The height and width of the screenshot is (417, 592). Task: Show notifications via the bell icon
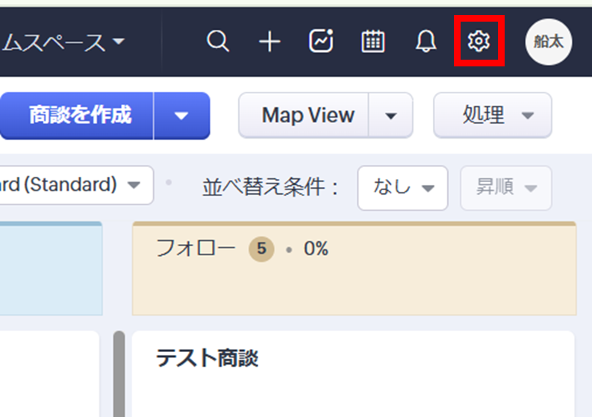coord(426,42)
